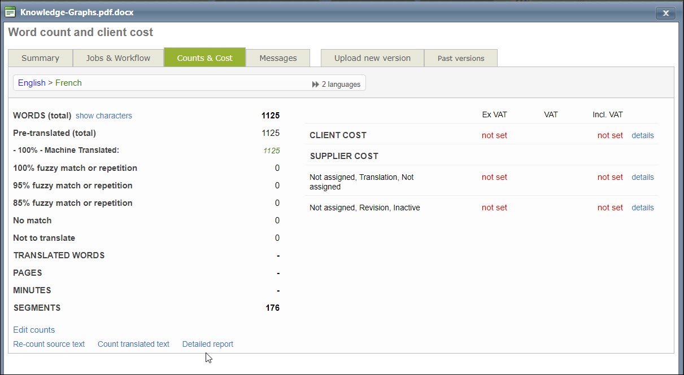Click the document icon in title bar
684x375 pixels.
click(x=10, y=12)
